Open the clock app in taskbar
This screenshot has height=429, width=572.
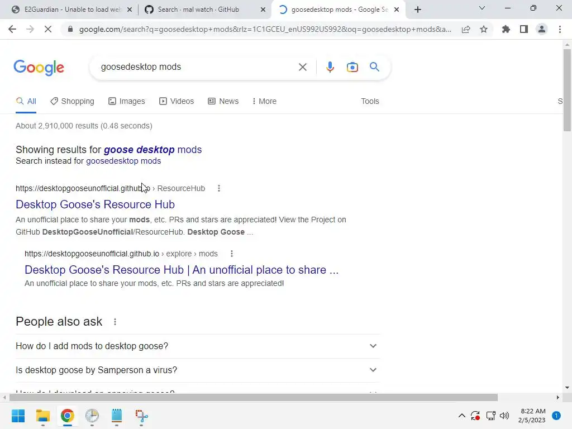92,416
